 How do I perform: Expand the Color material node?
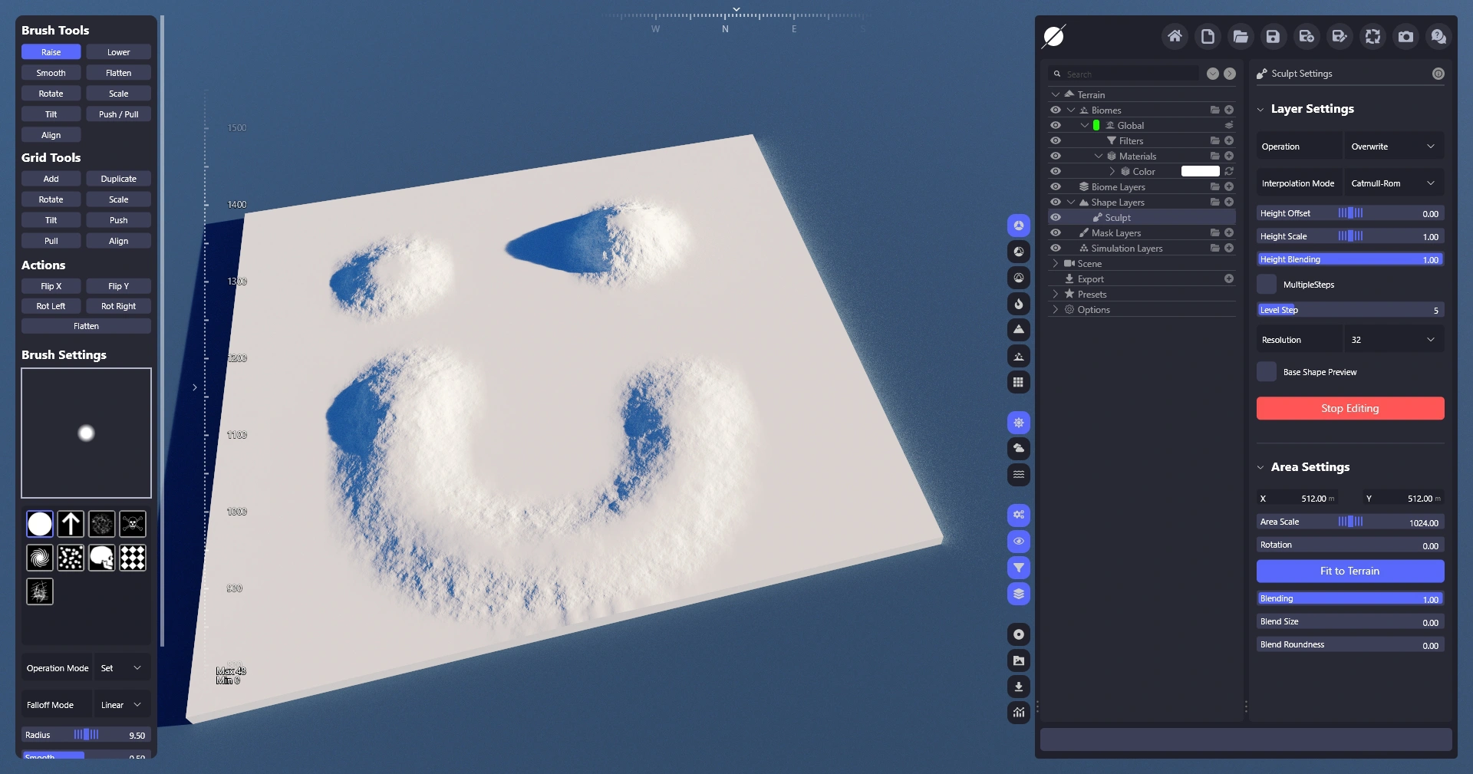point(1112,171)
